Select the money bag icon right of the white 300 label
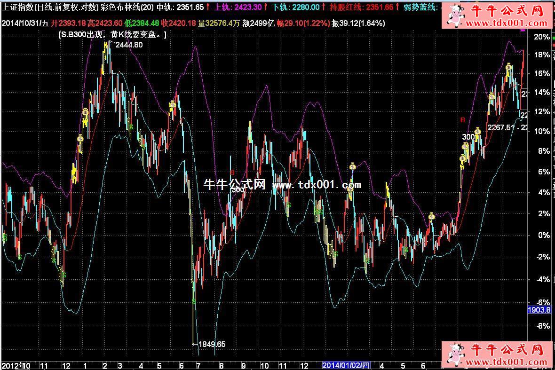This screenshot has height=370, width=555. pos(477,131)
